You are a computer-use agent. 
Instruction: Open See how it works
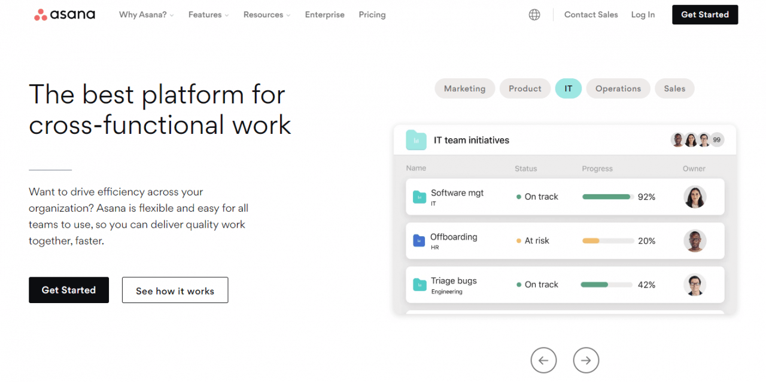pyautogui.click(x=175, y=290)
